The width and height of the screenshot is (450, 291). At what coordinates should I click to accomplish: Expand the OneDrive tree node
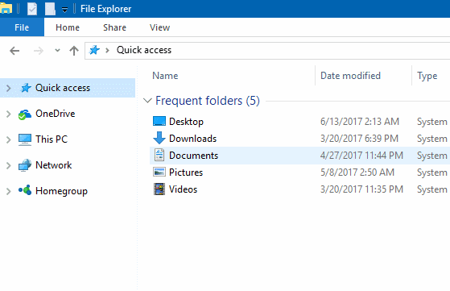[8, 114]
